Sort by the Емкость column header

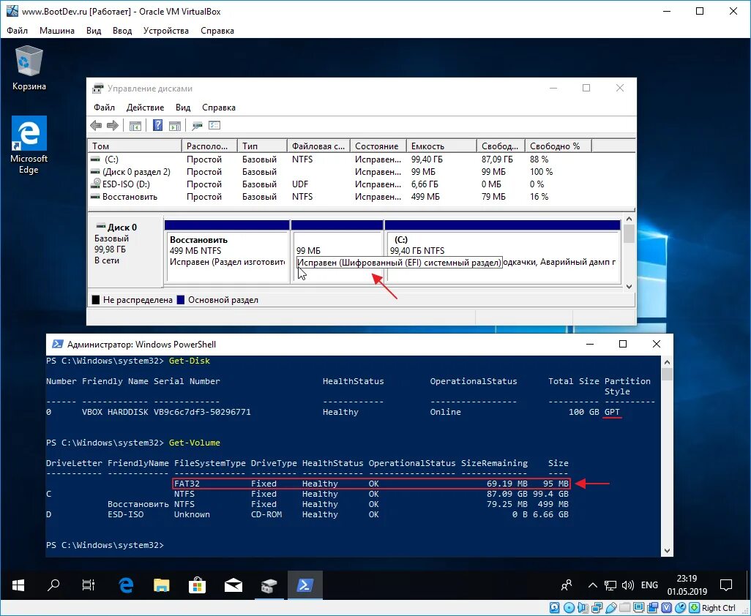coord(441,146)
